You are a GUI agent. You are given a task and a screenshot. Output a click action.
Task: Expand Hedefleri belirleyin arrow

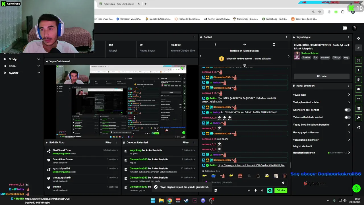point(349,153)
